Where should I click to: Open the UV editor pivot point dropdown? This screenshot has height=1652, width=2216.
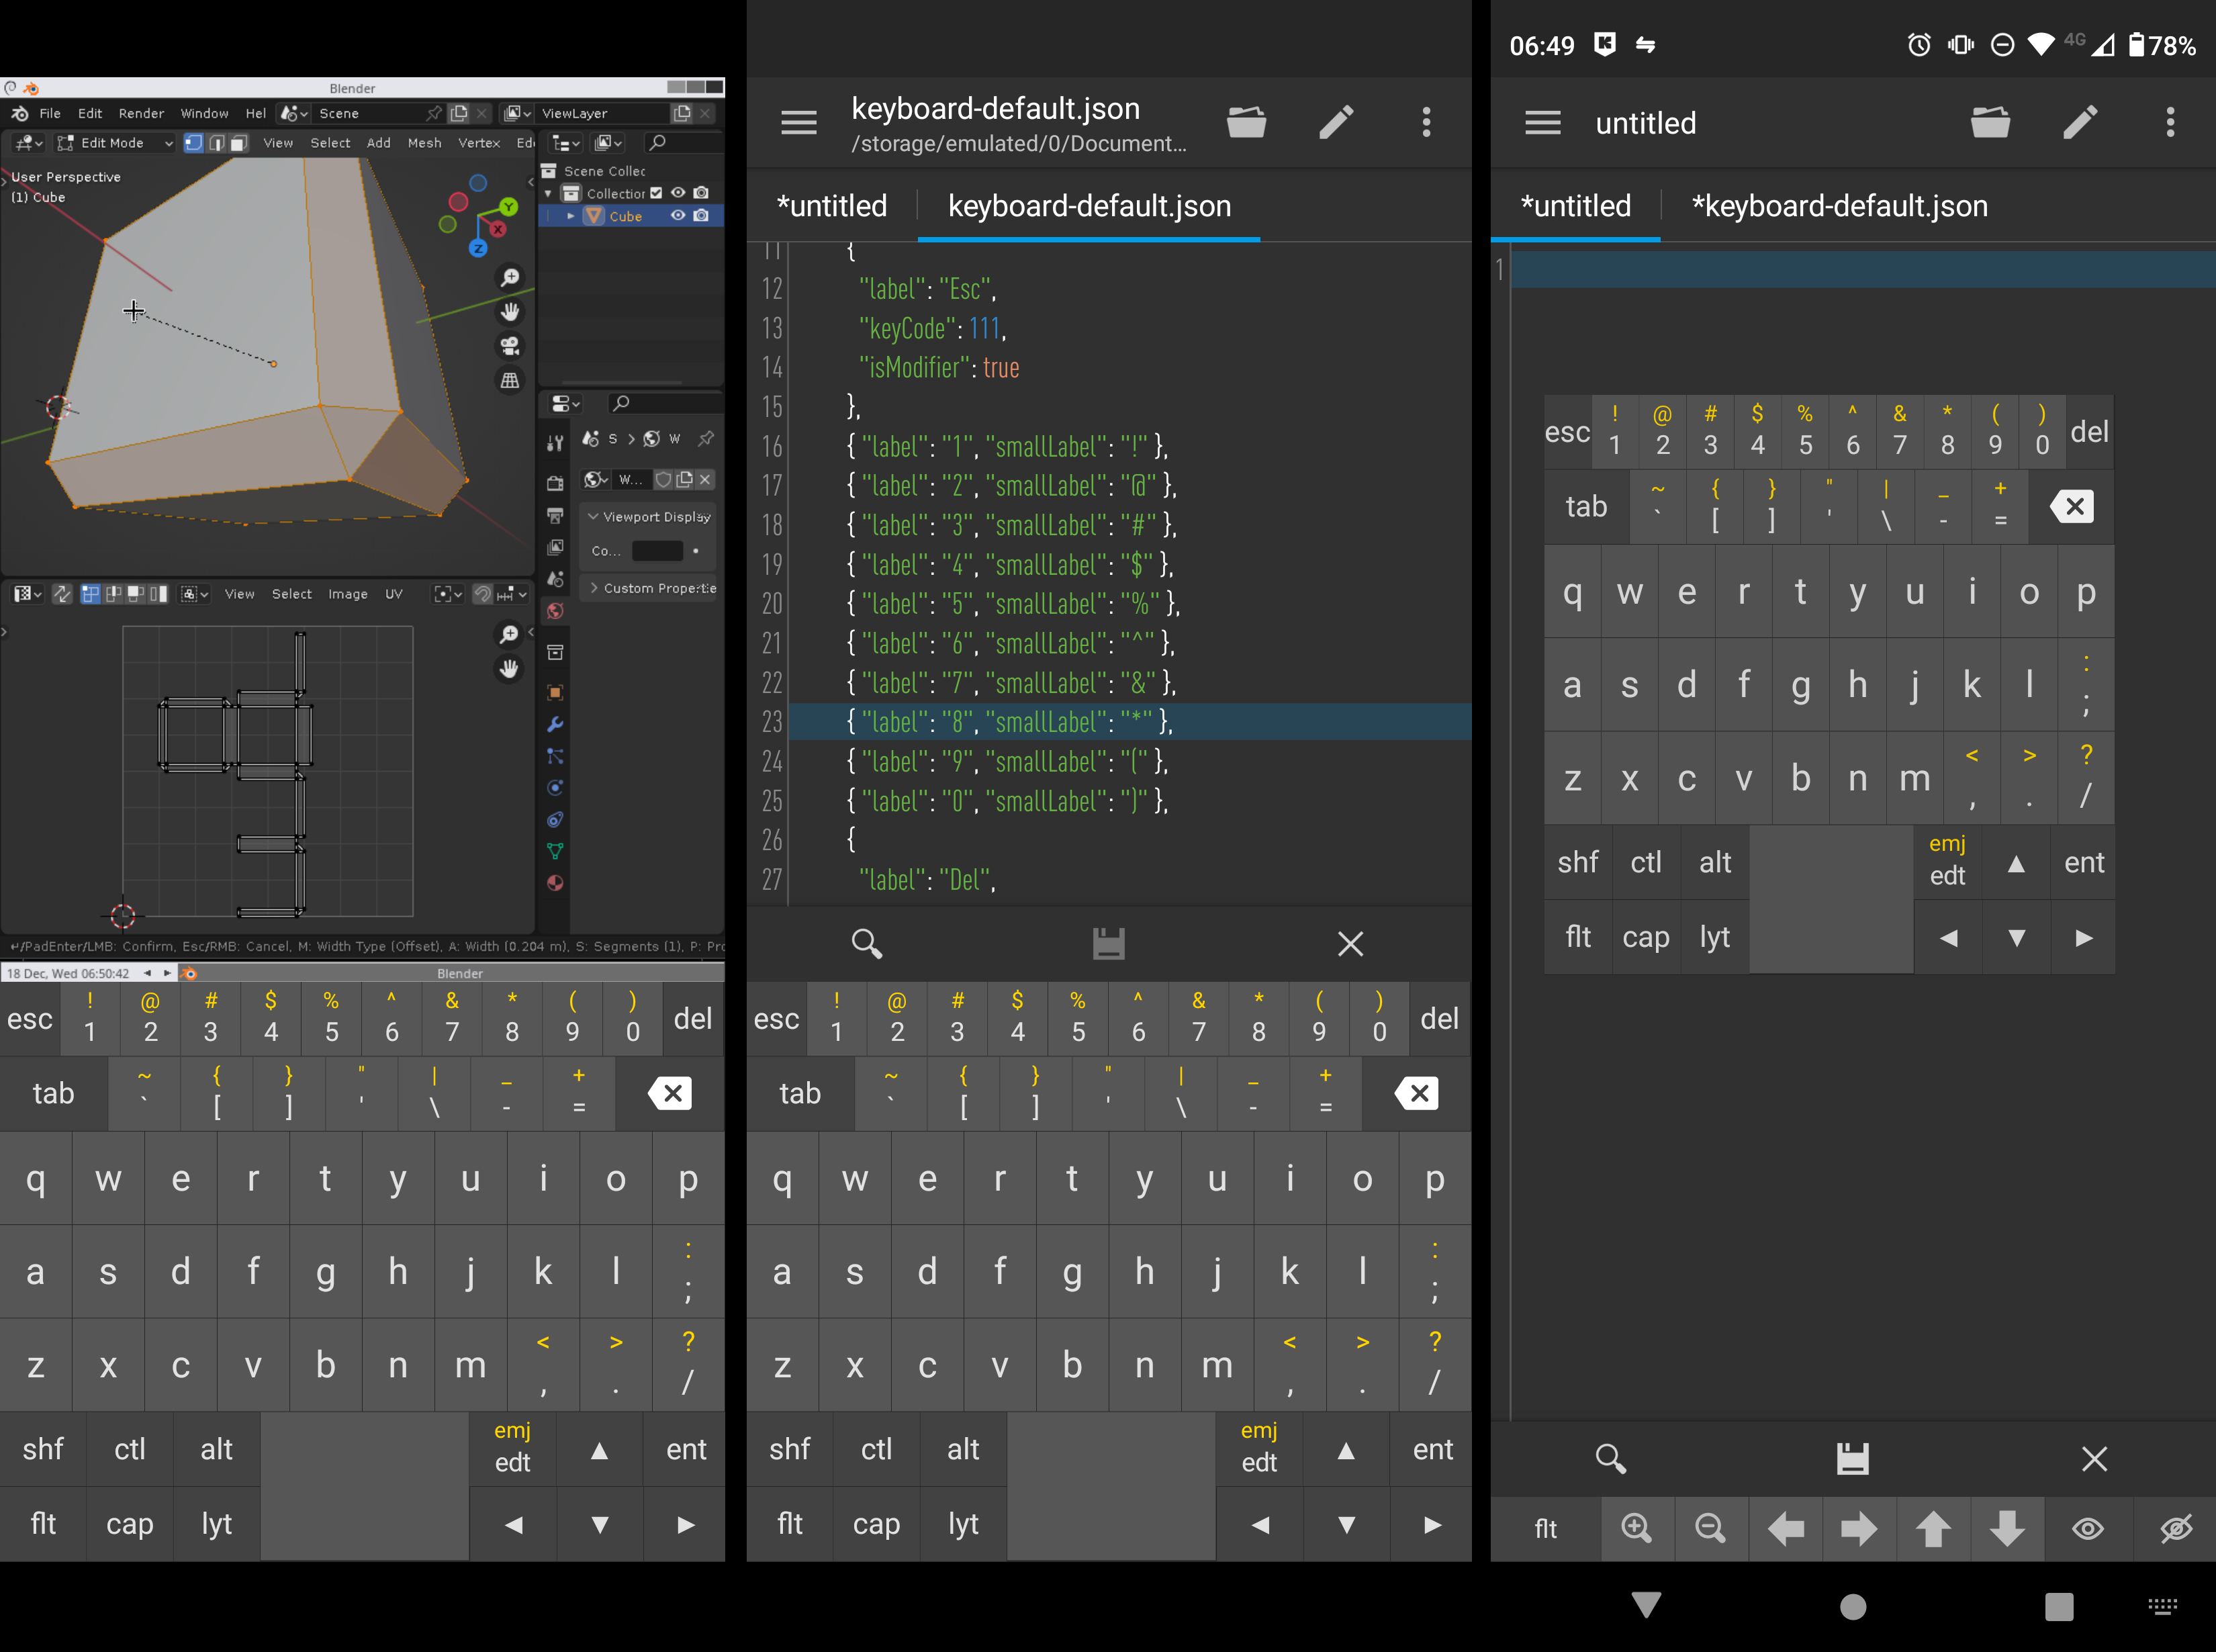coord(447,594)
